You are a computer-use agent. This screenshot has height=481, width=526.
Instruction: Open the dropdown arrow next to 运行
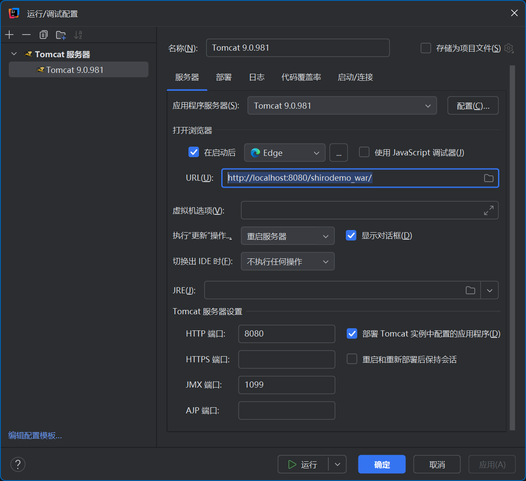point(338,464)
